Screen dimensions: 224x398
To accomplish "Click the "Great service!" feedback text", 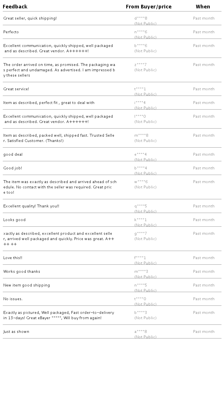I will click(x=16, y=89).
